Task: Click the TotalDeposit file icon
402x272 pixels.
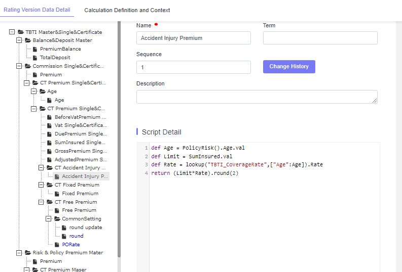Action: (x=35, y=58)
